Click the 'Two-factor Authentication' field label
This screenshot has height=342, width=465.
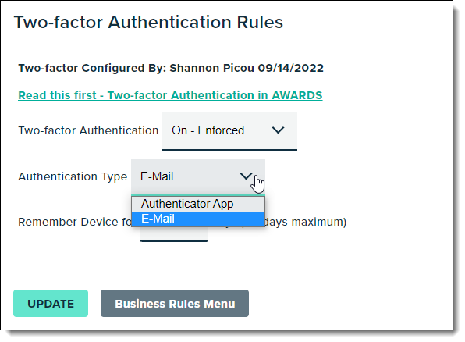point(88,130)
